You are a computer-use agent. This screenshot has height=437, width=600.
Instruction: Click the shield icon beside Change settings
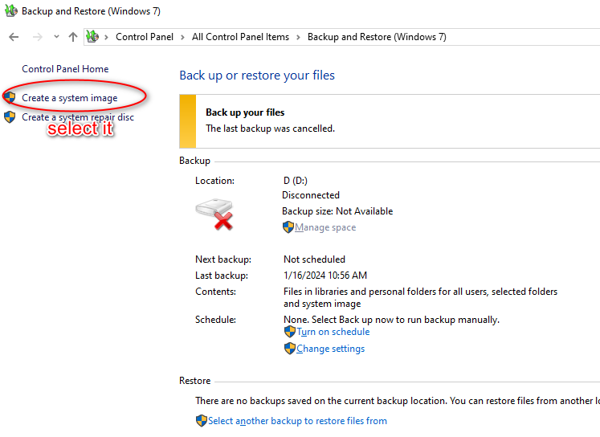(290, 349)
